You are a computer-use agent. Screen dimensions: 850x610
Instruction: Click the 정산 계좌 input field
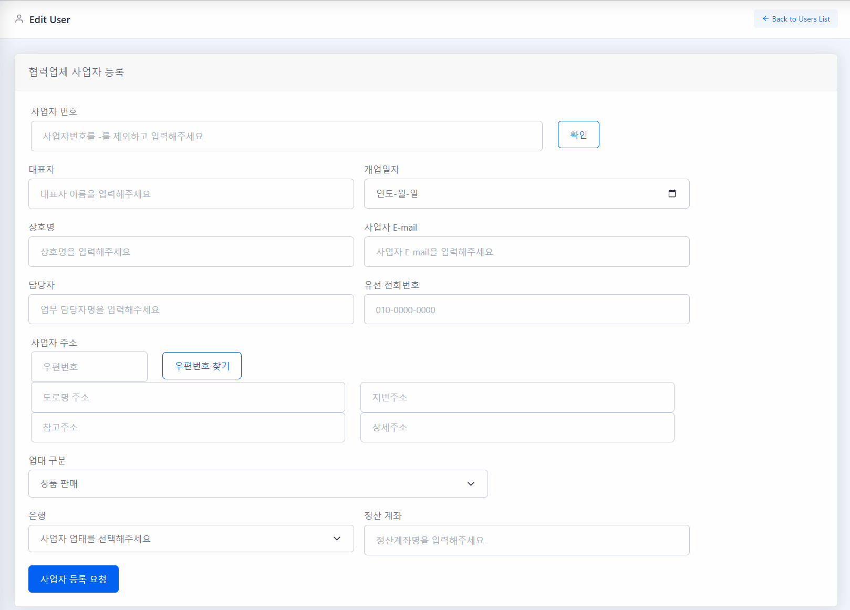coord(527,540)
